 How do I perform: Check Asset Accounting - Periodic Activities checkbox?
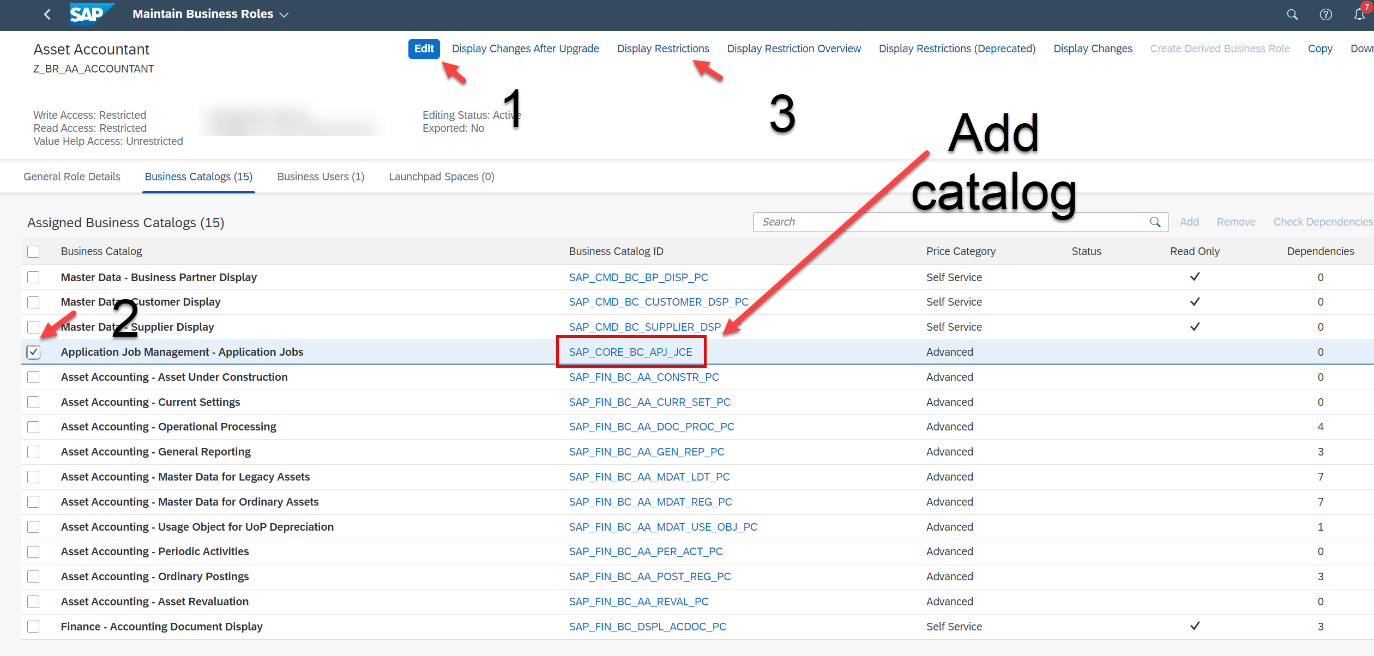coord(33,551)
